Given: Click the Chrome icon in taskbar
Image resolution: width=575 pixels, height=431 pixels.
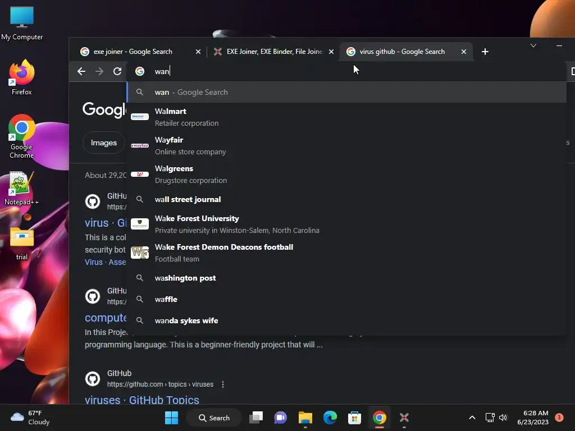Looking at the screenshot, I should pyautogui.click(x=380, y=418).
